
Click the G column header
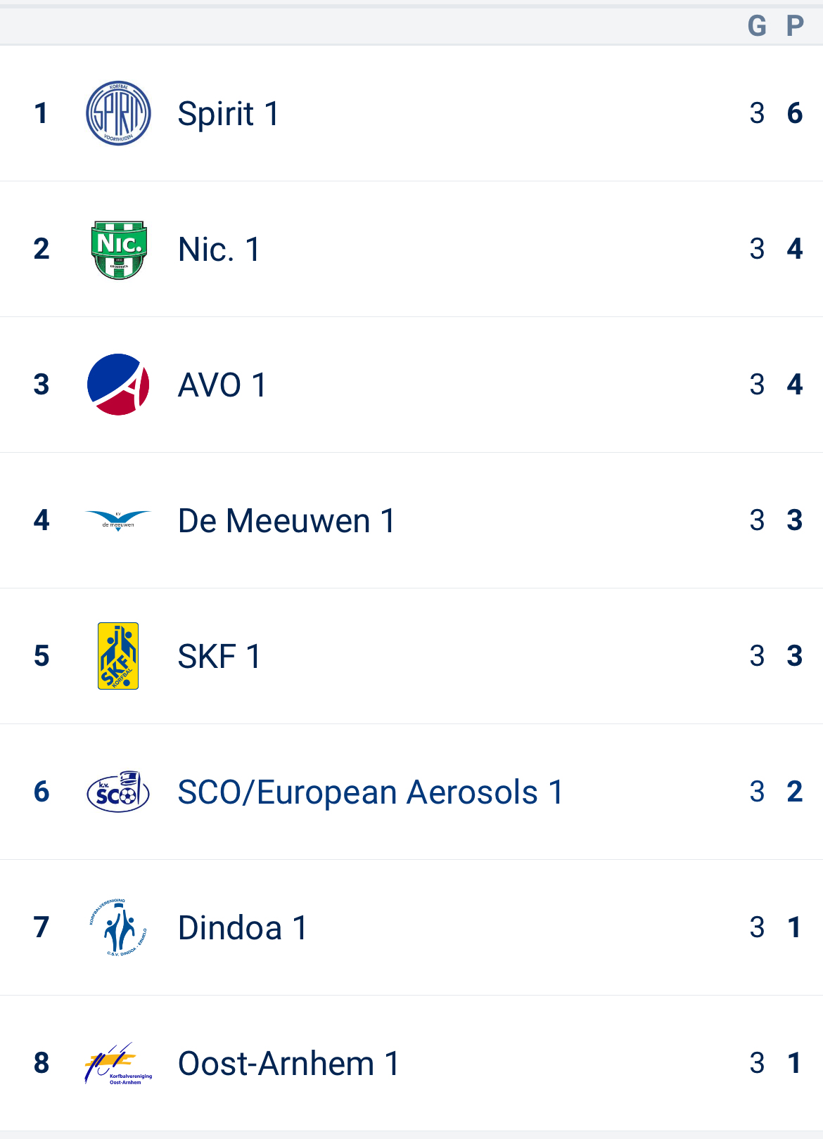[757, 26]
